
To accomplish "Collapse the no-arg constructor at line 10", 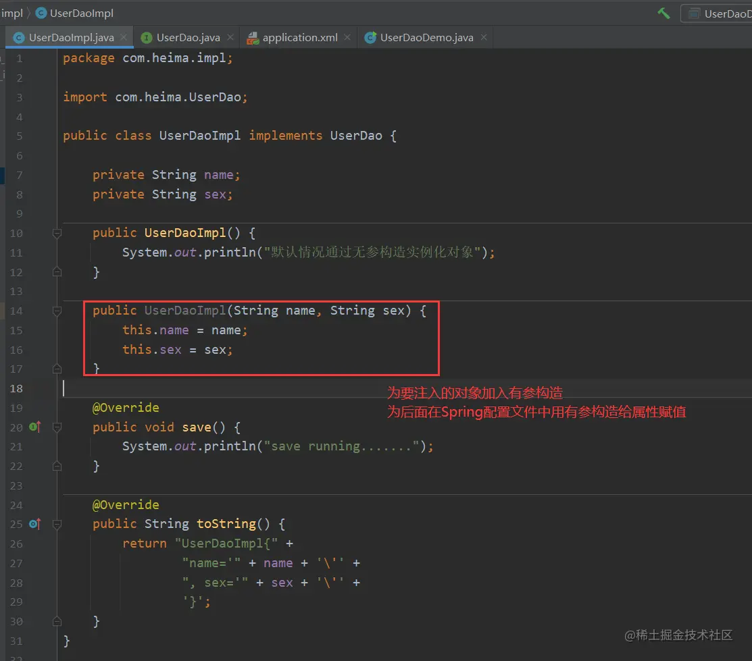I will tap(57, 234).
